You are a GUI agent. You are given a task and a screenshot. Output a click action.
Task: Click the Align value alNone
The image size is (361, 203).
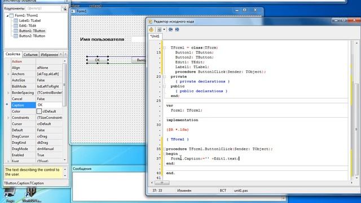click(49, 68)
